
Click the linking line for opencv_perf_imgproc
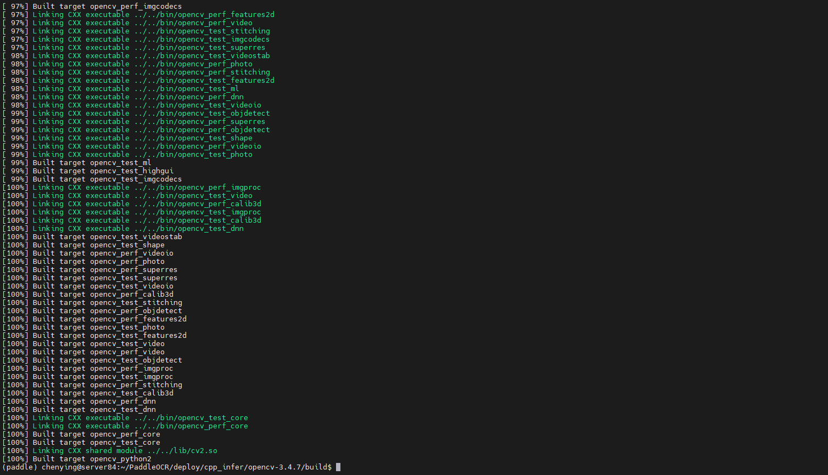[x=132, y=188]
